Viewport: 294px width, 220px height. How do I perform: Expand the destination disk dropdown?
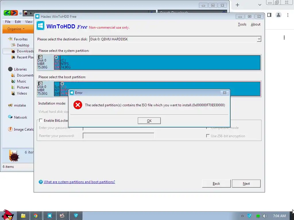point(259,39)
